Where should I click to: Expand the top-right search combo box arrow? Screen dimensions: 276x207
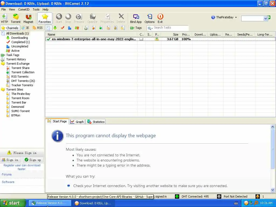pyautogui.click(x=265, y=18)
